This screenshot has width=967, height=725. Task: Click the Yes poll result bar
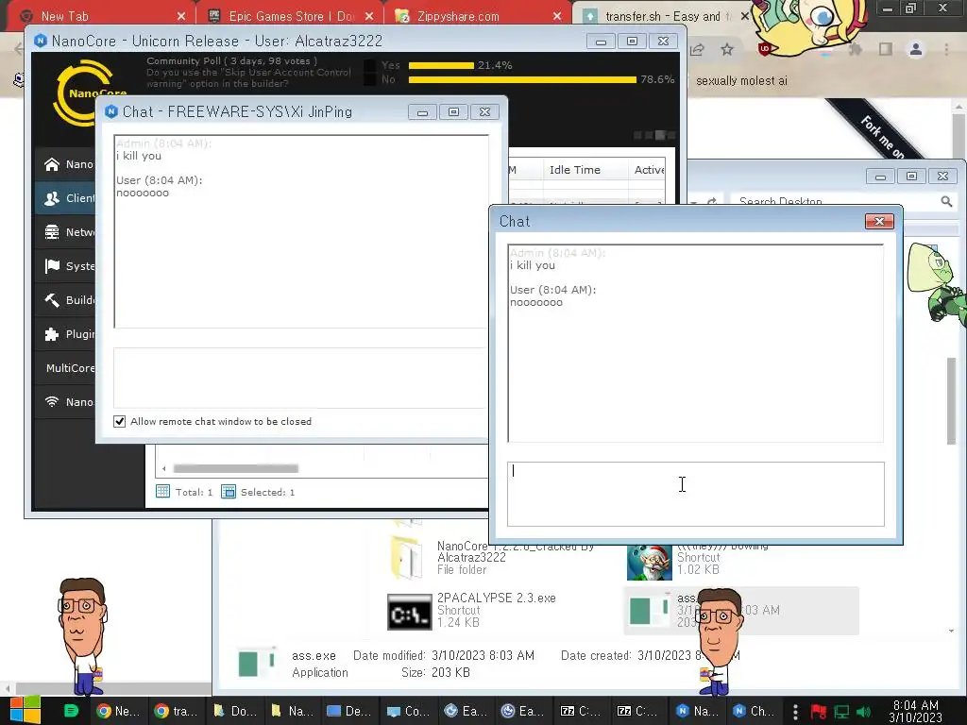click(441, 65)
